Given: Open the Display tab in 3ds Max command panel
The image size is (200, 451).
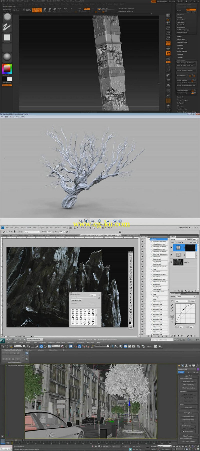Looking at the screenshot, I should click(194, 366).
